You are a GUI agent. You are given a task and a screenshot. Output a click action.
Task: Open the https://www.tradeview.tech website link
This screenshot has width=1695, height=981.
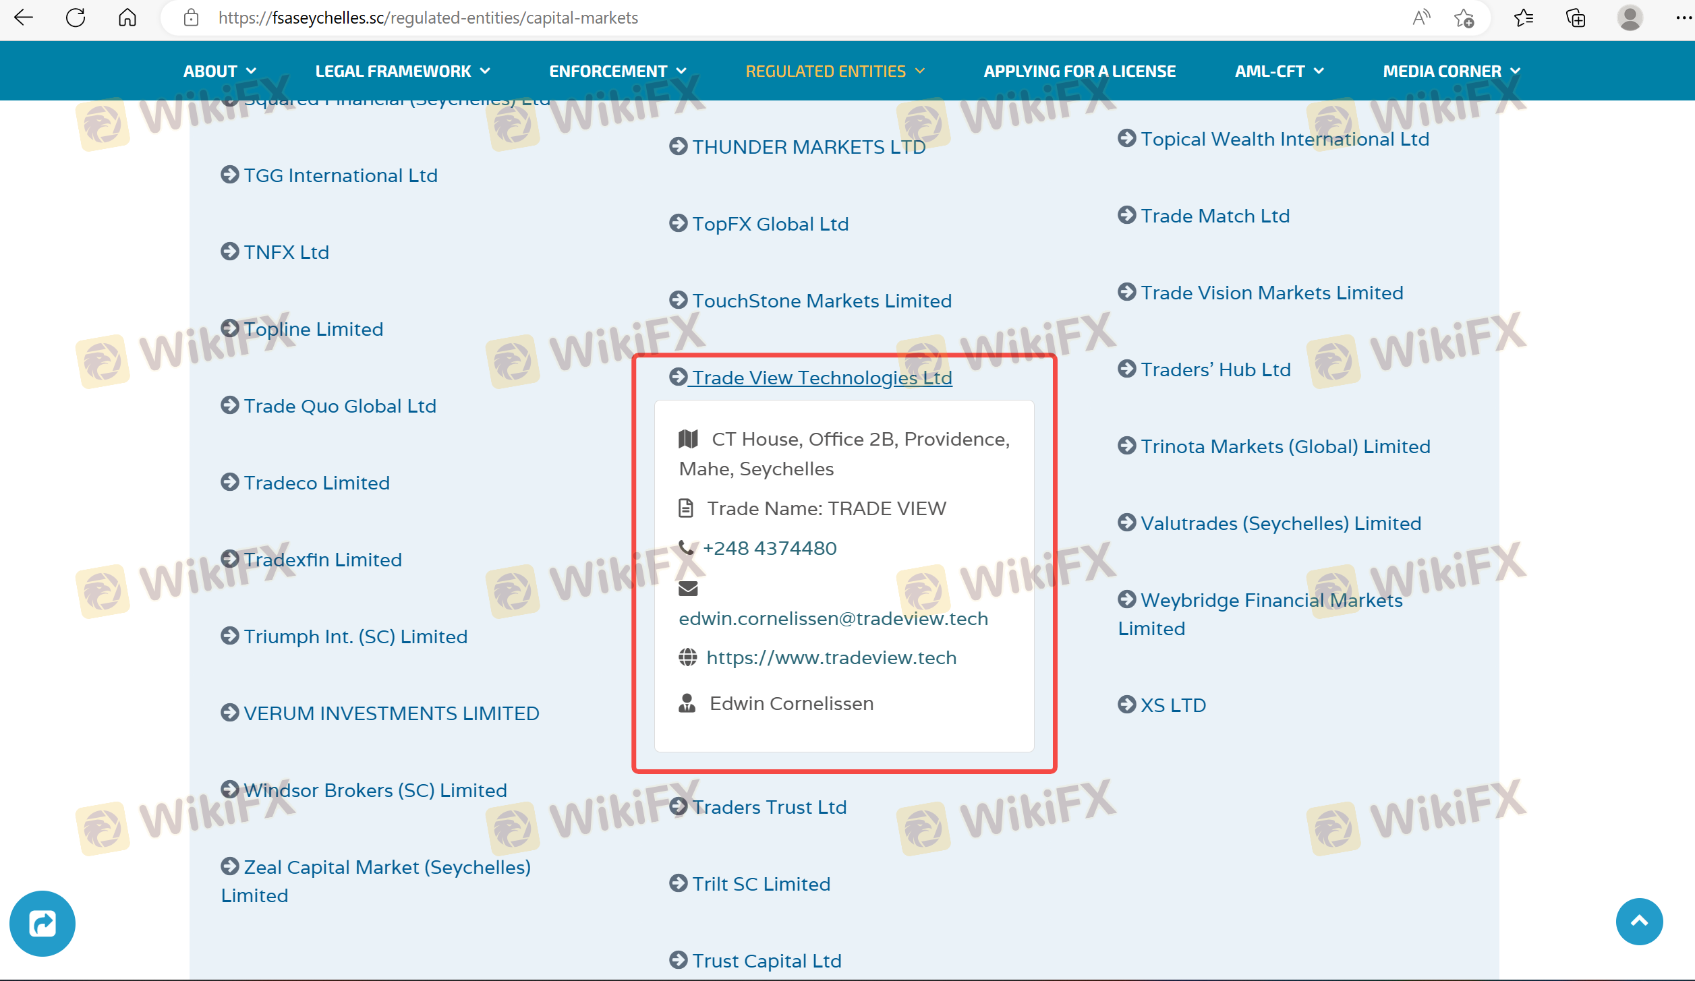coord(831,657)
